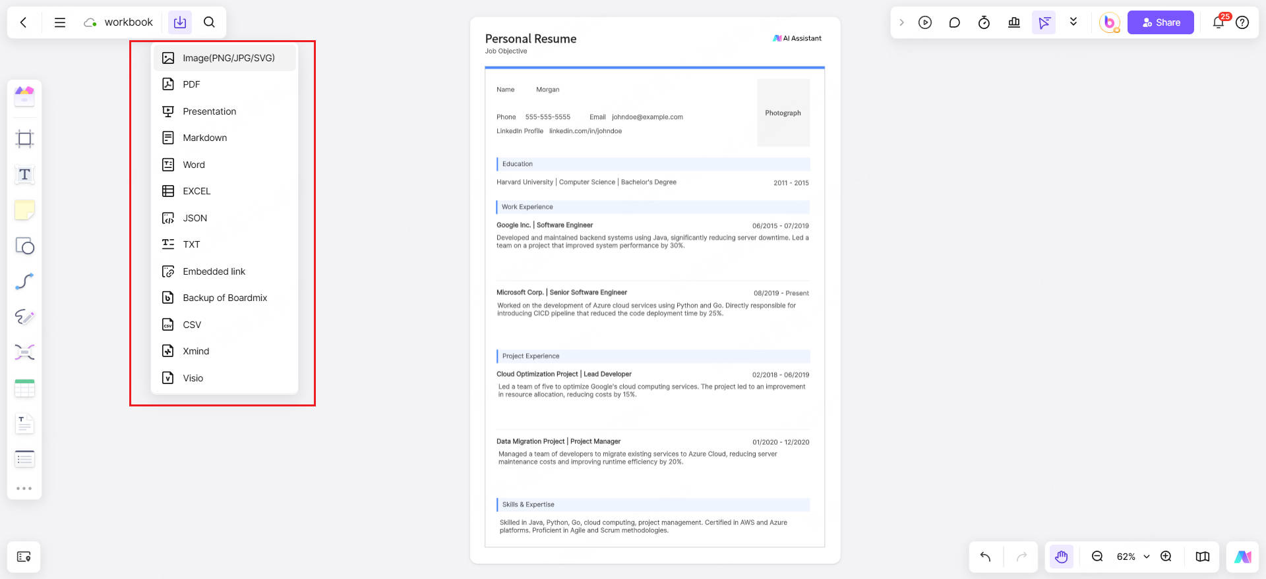Toggle the laser pointer cursor tool

pos(1044,22)
